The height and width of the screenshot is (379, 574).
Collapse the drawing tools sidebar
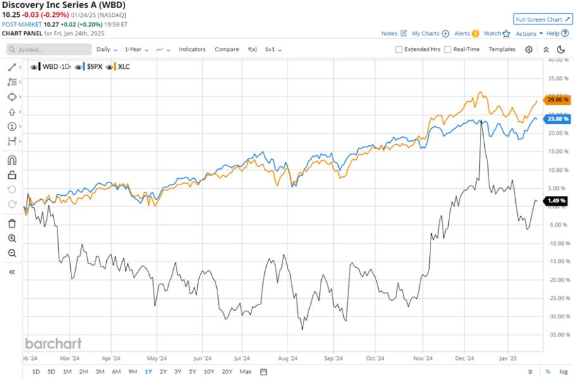click(x=12, y=272)
